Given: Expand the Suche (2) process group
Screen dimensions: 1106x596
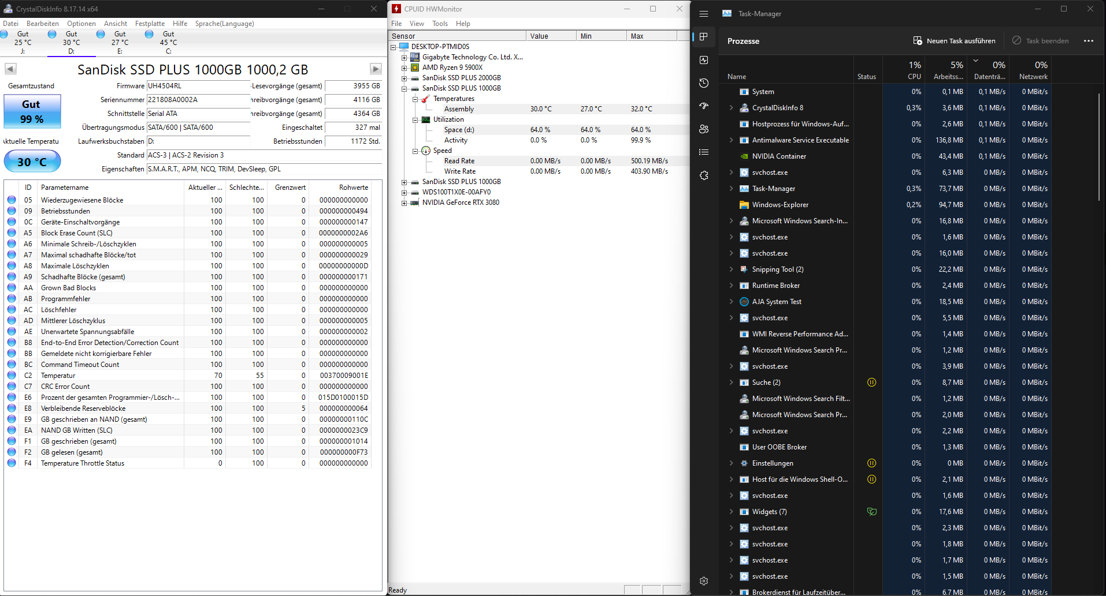Looking at the screenshot, I should pos(731,383).
